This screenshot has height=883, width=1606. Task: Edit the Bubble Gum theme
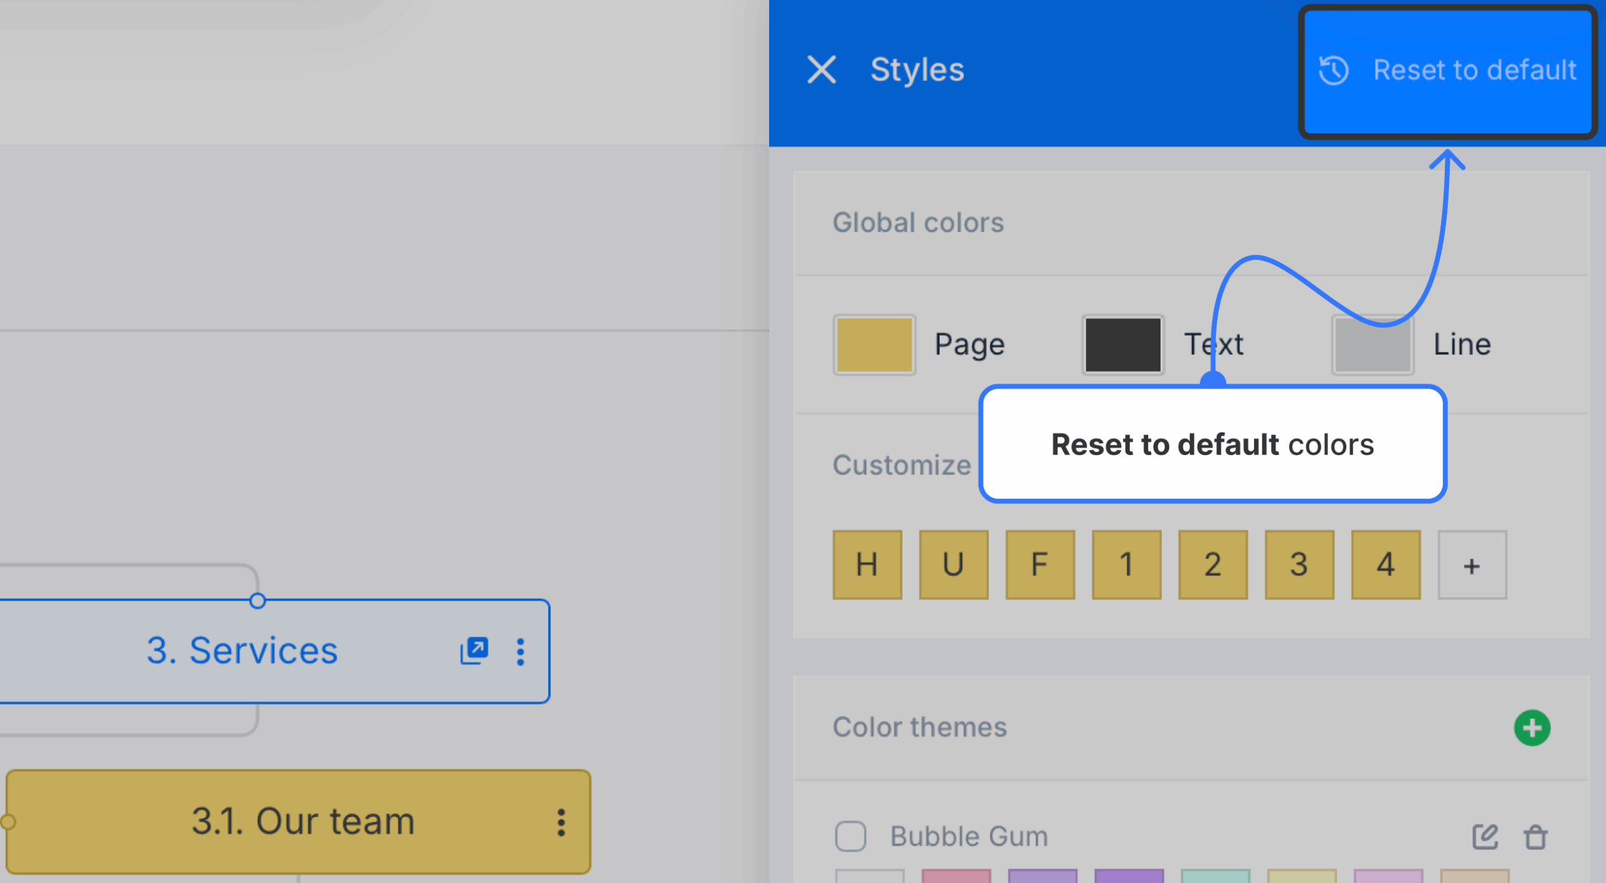1485,837
